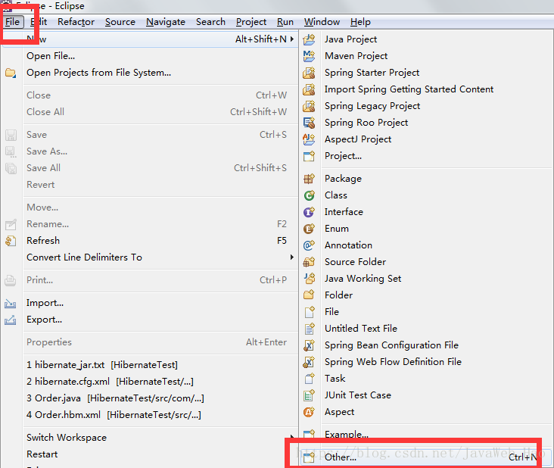Viewport: 554px width, 468px height.
Task: Click the File icon in New submenu
Action: point(309,311)
